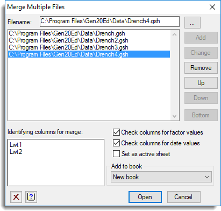
Task: Click the browse ellipsis button
Action: point(193,23)
